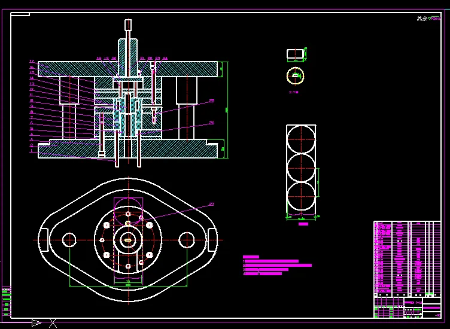450x329 pixels.
Task: Select part balloon number 4
Action: (32, 134)
